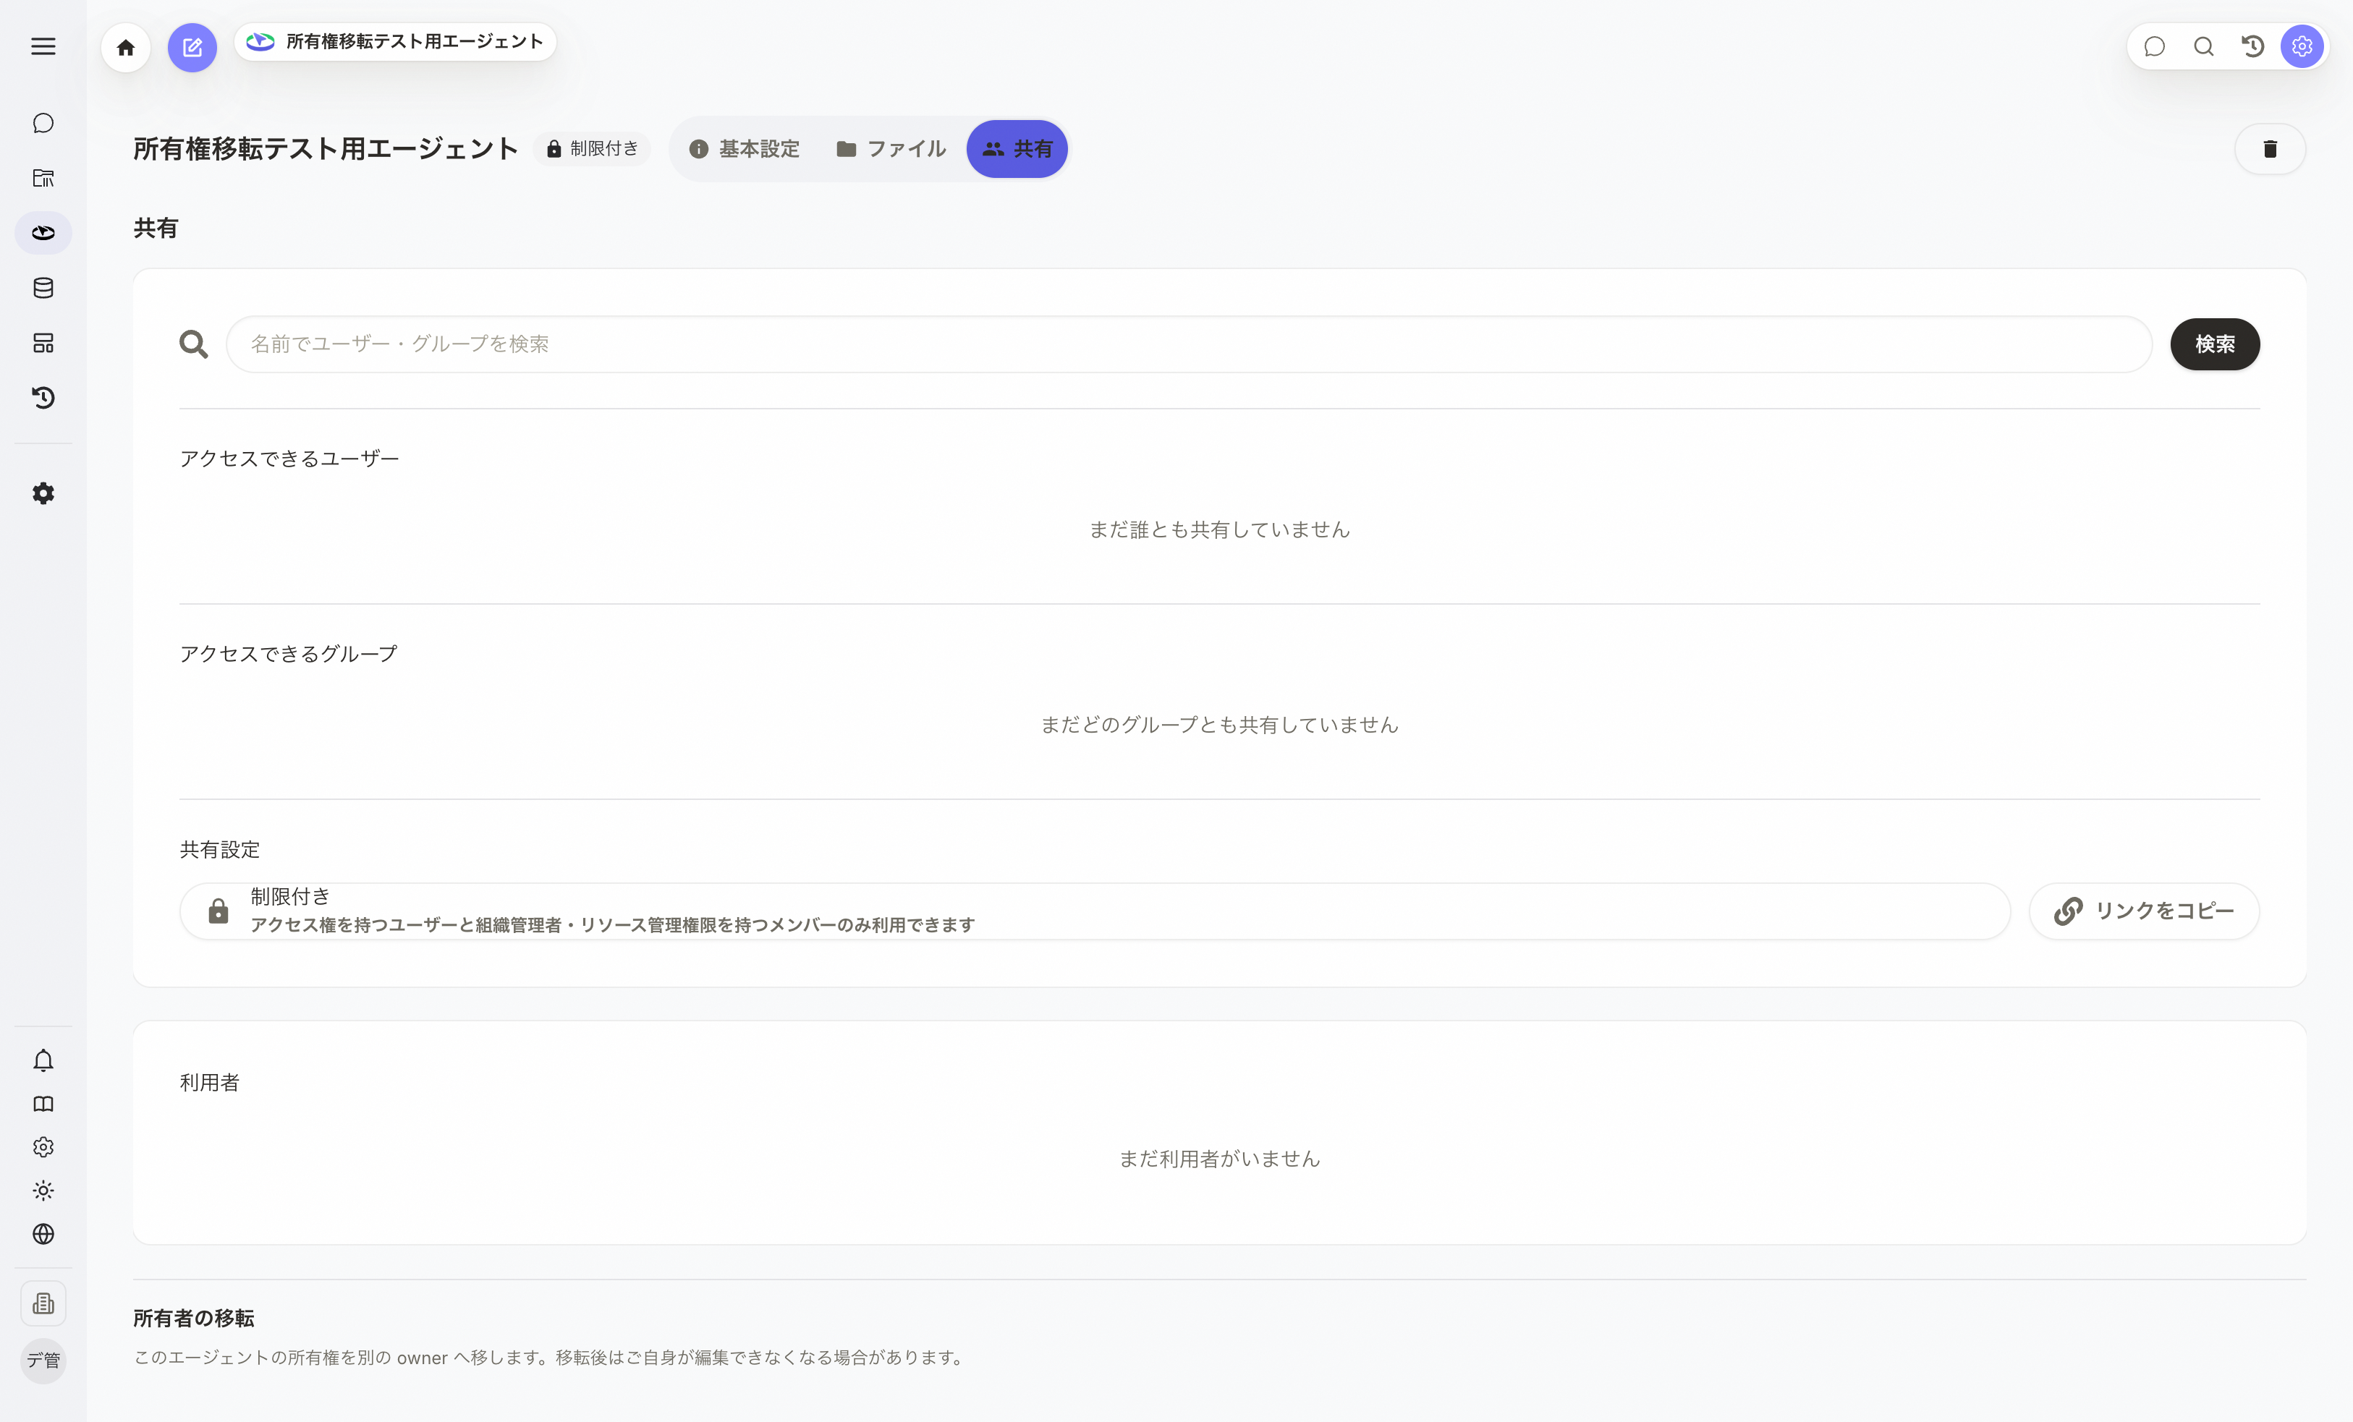Click the outlined gear settings icon at bottom
The image size is (2353, 1422).
43,1147
